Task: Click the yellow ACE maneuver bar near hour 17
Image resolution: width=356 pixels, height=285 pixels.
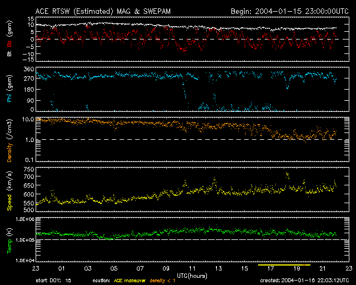Action: pos(284,265)
